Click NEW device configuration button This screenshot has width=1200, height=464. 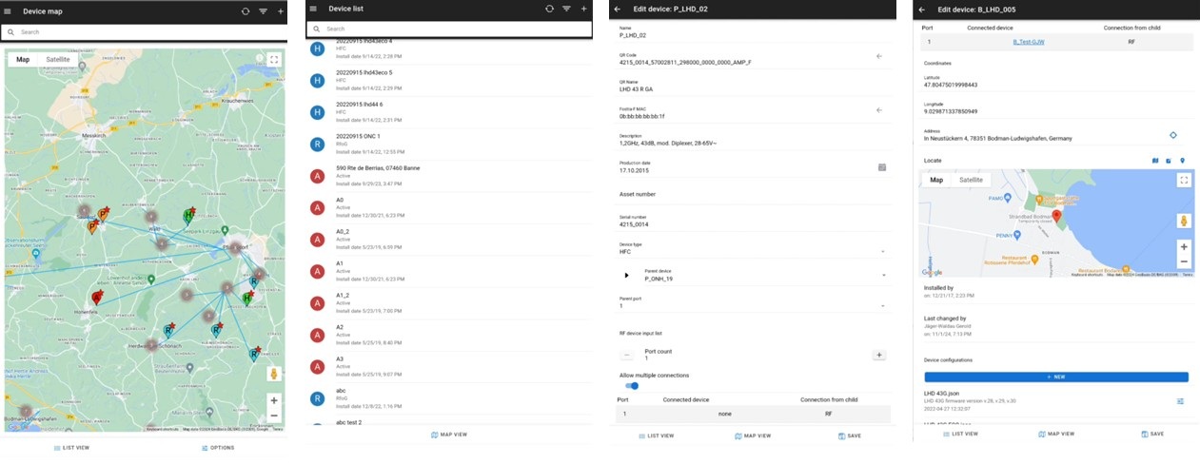1055,377
